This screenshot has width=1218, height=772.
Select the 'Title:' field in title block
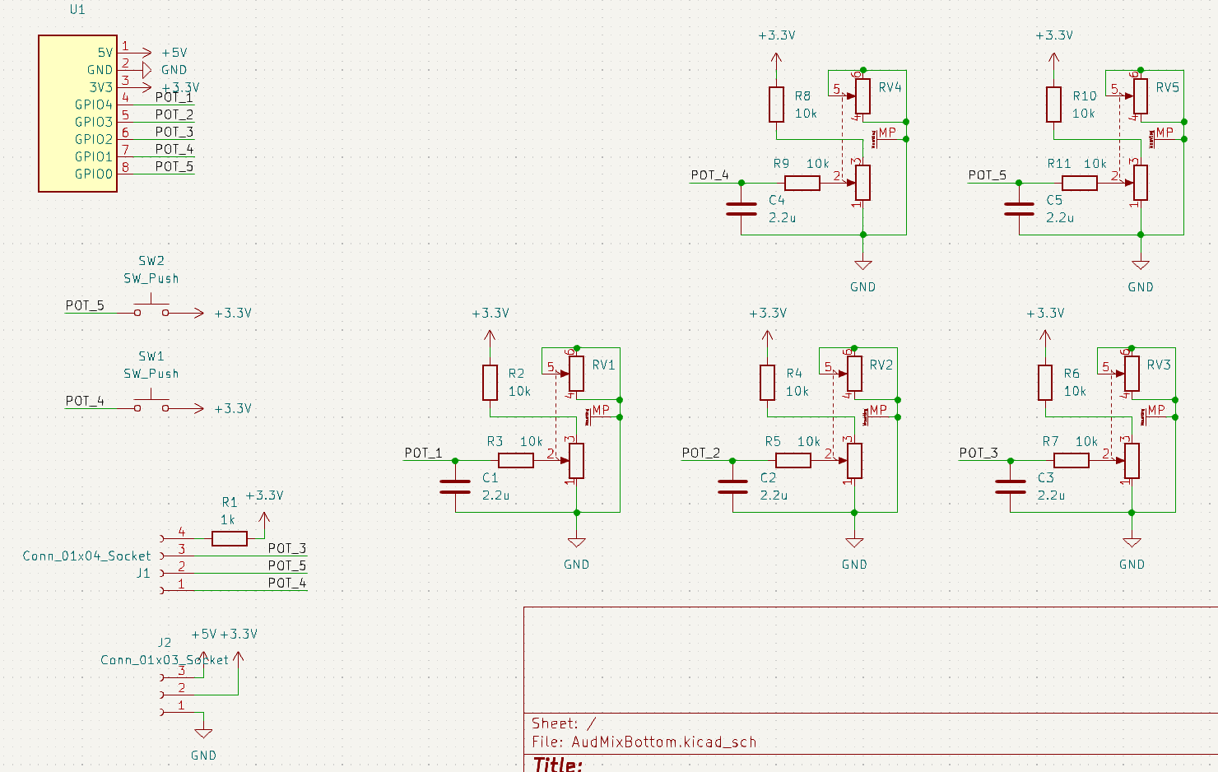point(558,764)
